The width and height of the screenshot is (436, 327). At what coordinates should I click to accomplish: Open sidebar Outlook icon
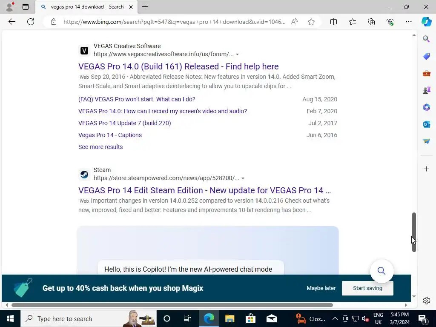click(x=426, y=124)
